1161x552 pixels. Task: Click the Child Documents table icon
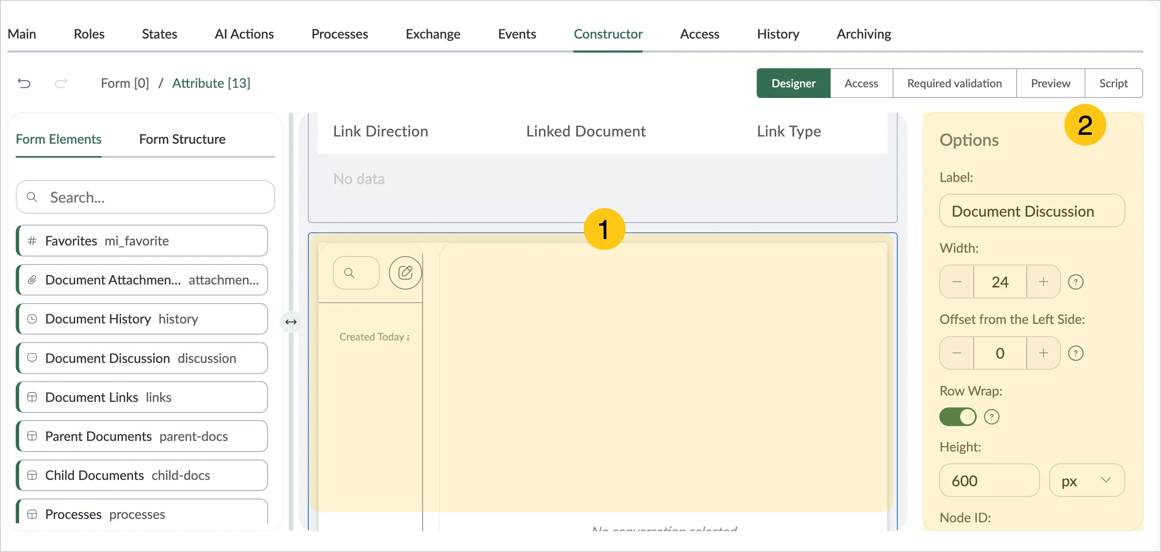32,475
